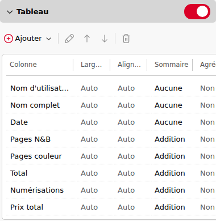This screenshot has height=221, width=216.
Task: Select the Date row
Action: tap(111, 122)
